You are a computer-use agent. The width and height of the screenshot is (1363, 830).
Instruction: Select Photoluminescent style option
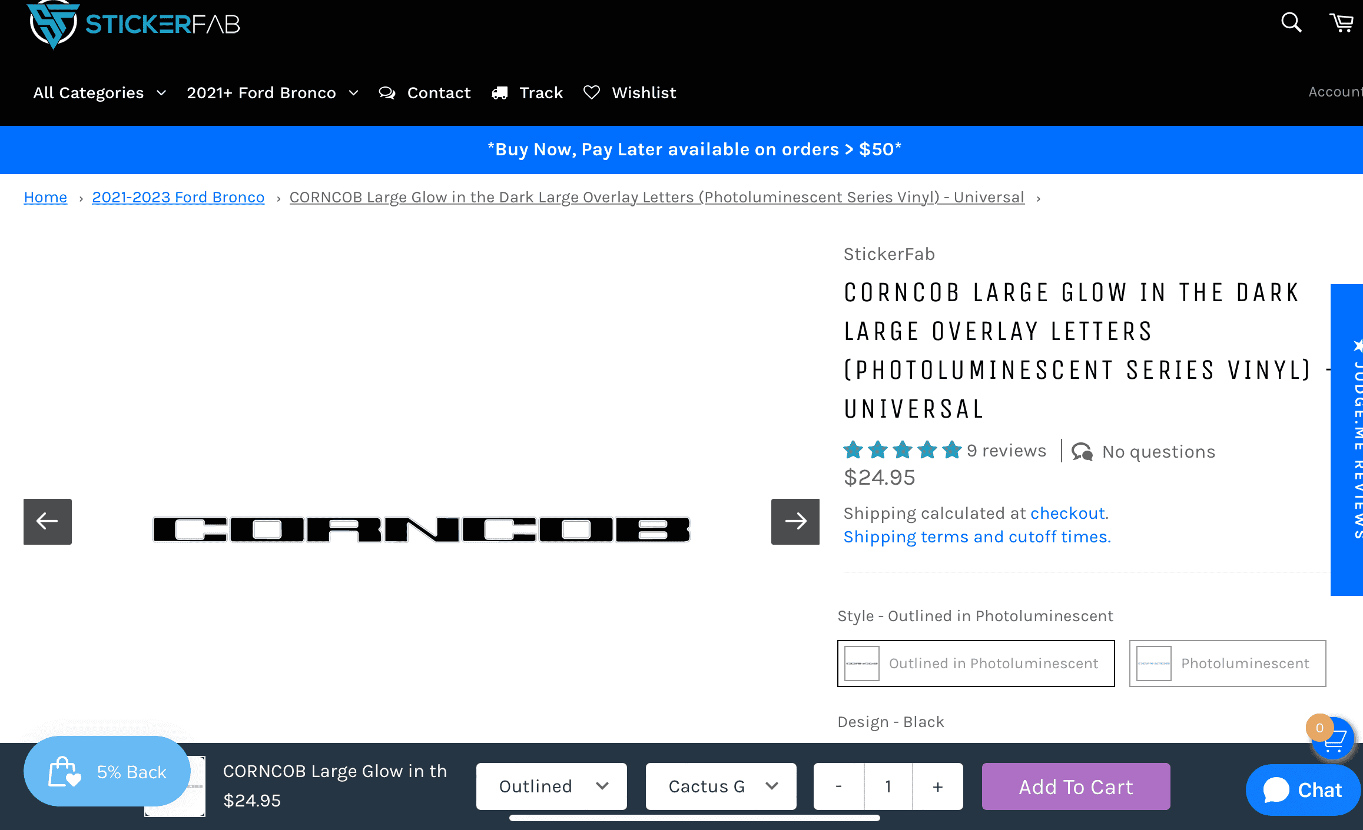(x=1228, y=664)
